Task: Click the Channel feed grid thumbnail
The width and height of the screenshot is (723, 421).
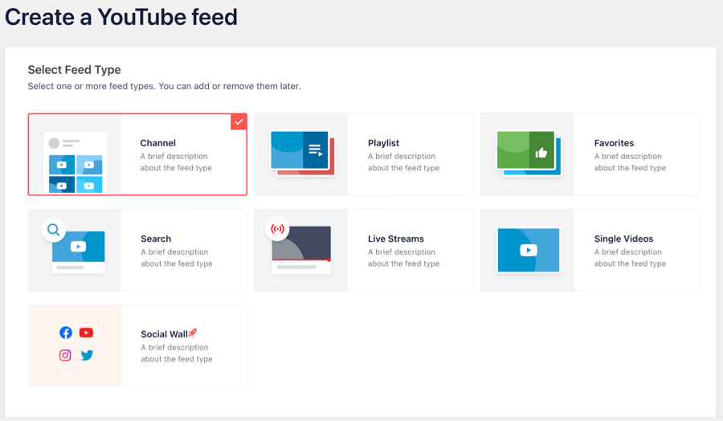Action: (x=75, y=164)
